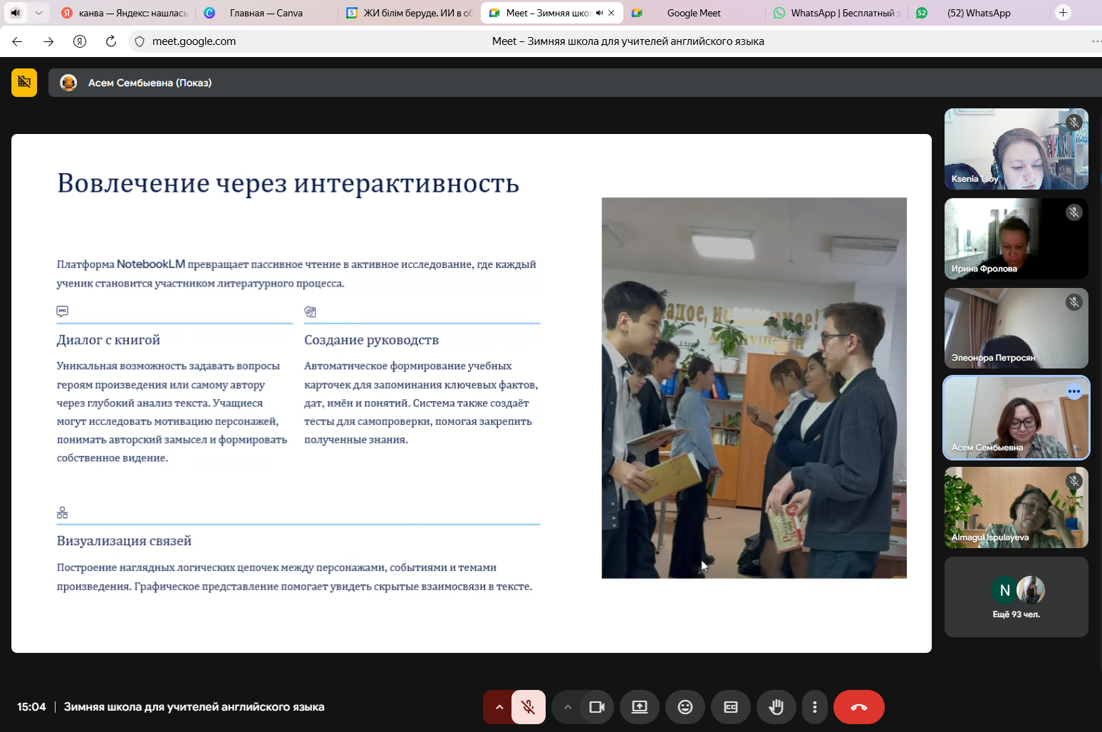Select Ksenia Tsoy's video tile
The width and height of the screenshot is (1102, 732).
(1016, 149)
